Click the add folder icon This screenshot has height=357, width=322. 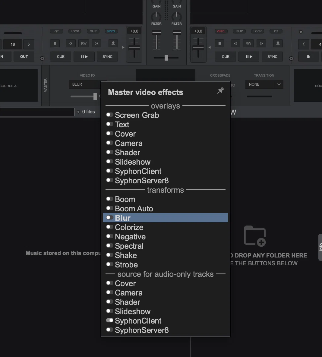[255, 236]
